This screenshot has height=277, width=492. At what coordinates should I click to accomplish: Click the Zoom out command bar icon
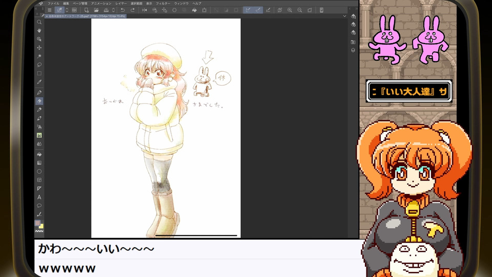[300, 10]
